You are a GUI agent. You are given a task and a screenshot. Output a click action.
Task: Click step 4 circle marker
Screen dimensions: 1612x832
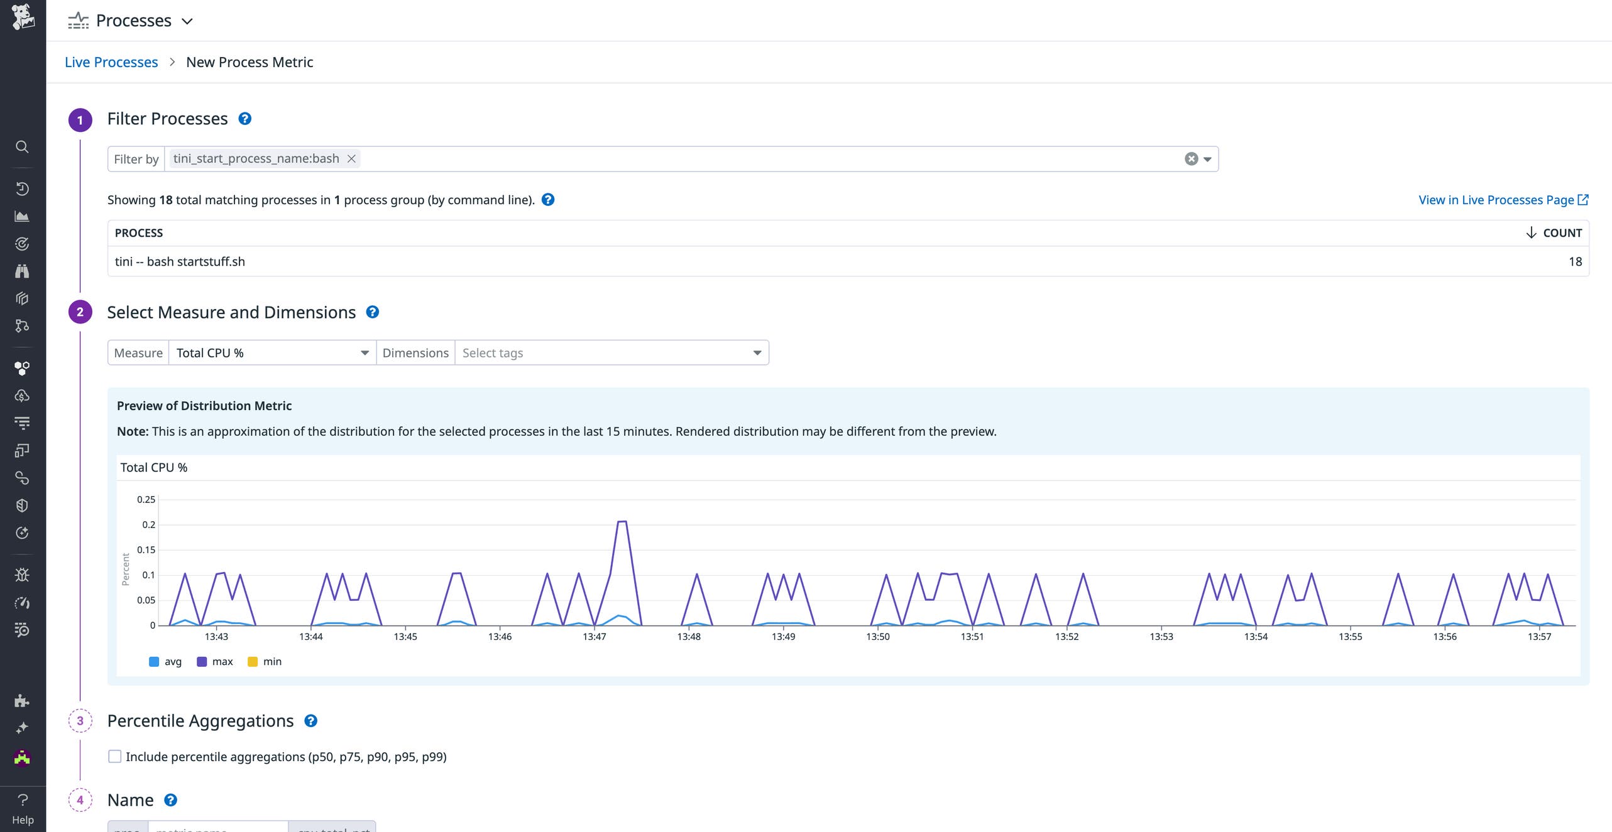point(80,800)
